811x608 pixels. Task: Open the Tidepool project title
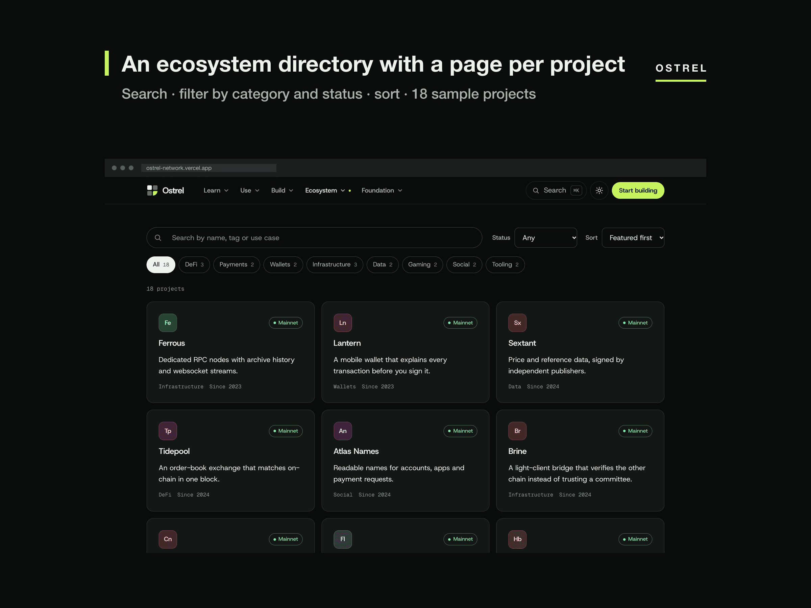(x=174, y=451)
